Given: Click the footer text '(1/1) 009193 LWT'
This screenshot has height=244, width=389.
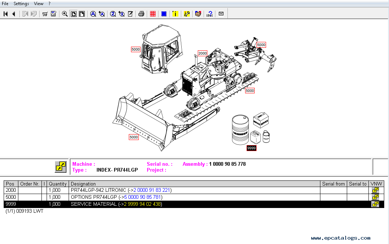Looking at the screenshot, I should pyautogui.click(x=24, y=211).
